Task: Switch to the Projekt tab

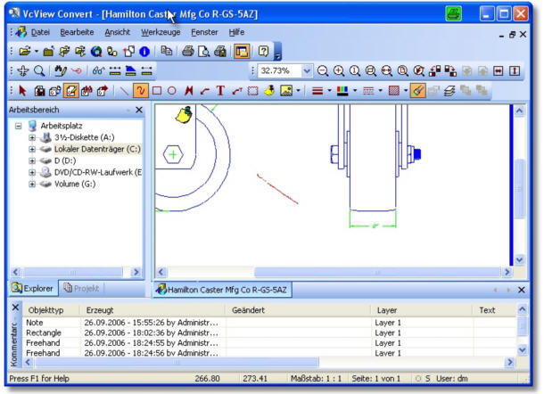Action: (81, 288)
